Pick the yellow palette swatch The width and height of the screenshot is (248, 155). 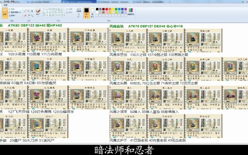(113, 9)
